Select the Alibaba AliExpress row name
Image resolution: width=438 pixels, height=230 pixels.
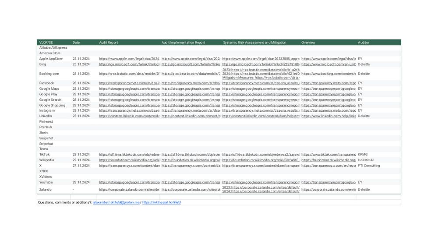point(53,48)
